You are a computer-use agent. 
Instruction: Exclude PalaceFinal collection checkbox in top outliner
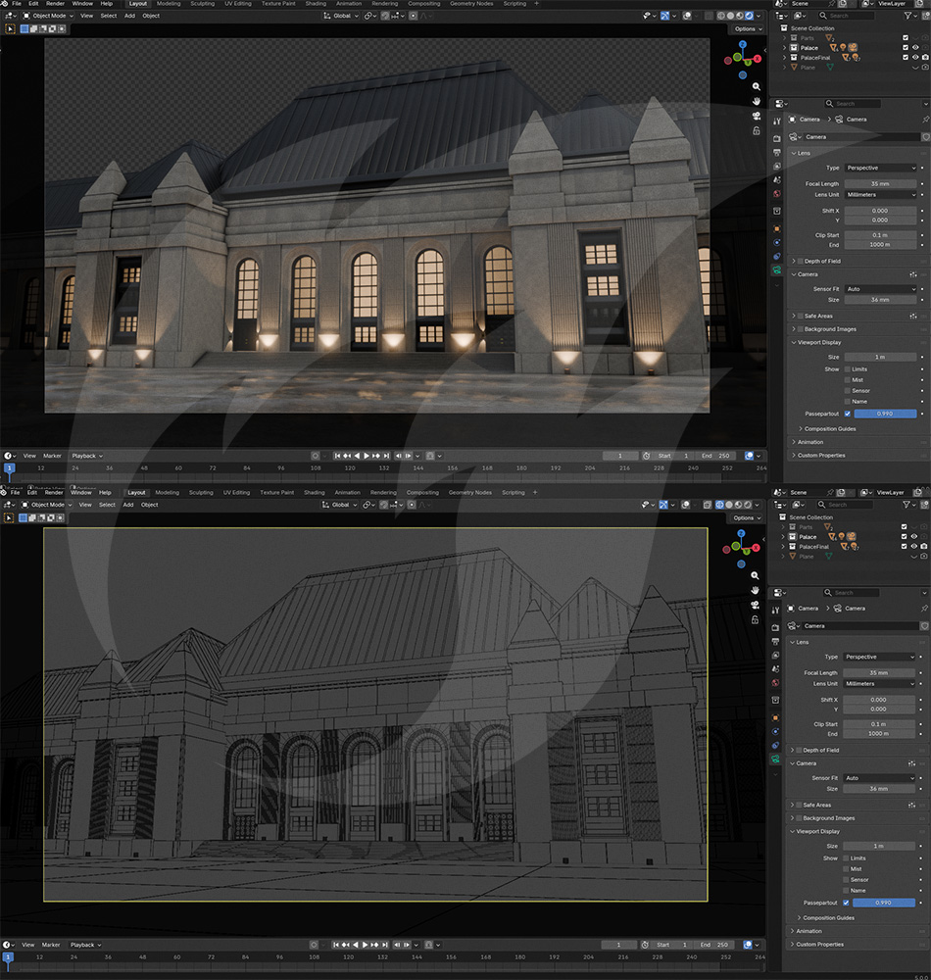point(906,58)
